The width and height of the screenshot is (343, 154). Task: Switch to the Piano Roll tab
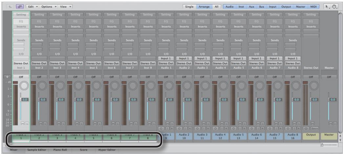click(60, 150)
